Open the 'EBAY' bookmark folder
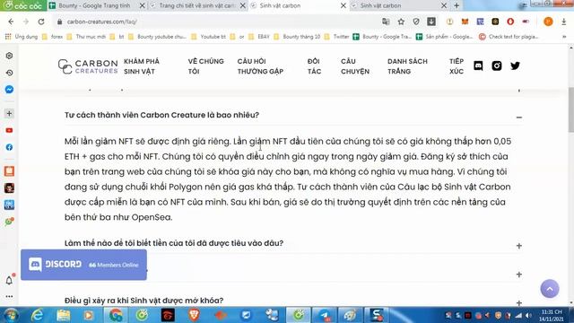 [259, 37]
